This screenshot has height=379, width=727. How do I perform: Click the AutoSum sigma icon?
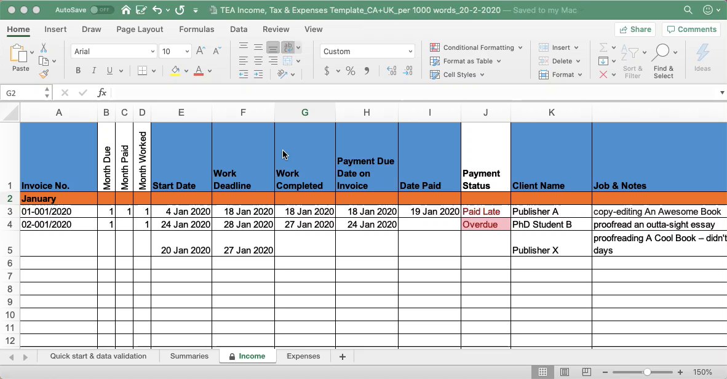(603, 47)
